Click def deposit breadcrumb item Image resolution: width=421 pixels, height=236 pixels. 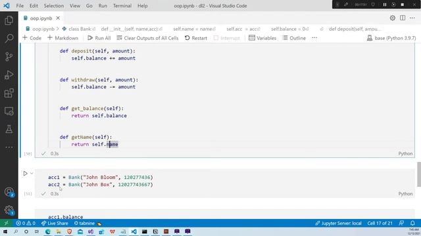[355, 29]
